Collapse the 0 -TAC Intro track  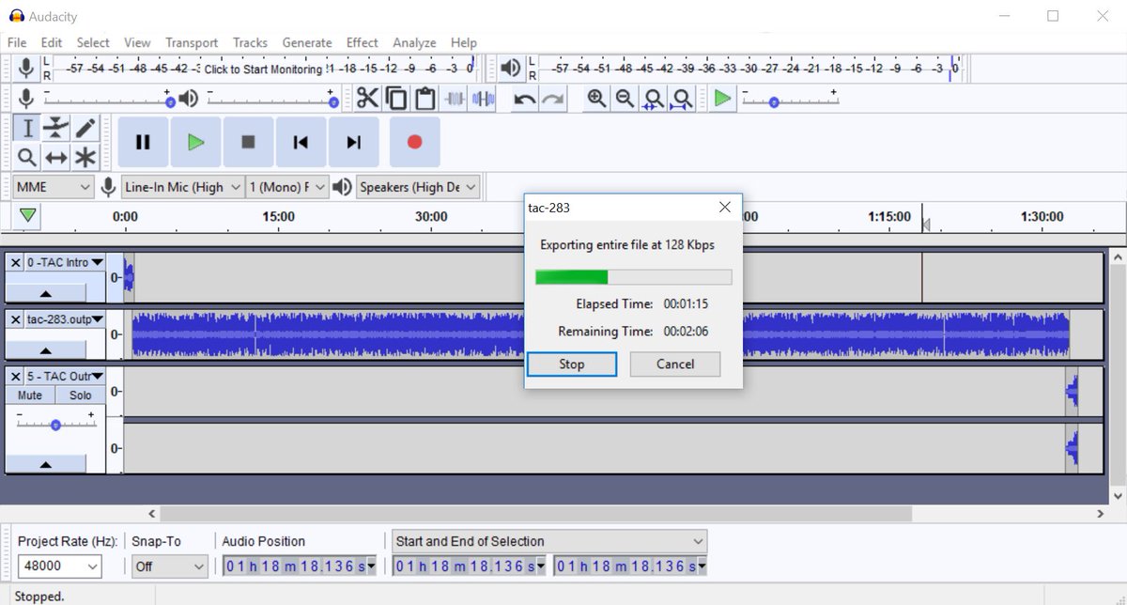point(46,295)
